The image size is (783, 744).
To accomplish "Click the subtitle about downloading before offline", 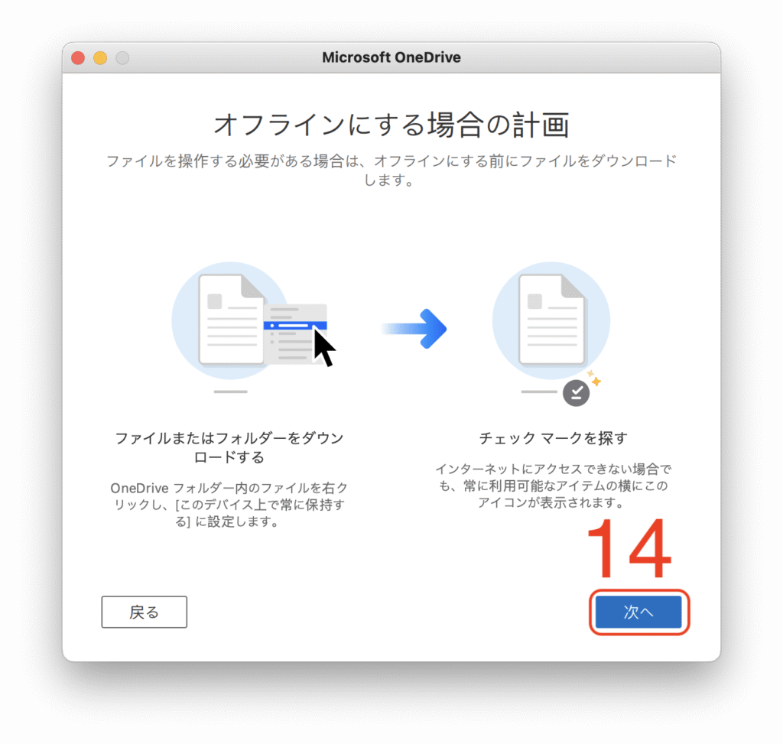I will 391,171.
